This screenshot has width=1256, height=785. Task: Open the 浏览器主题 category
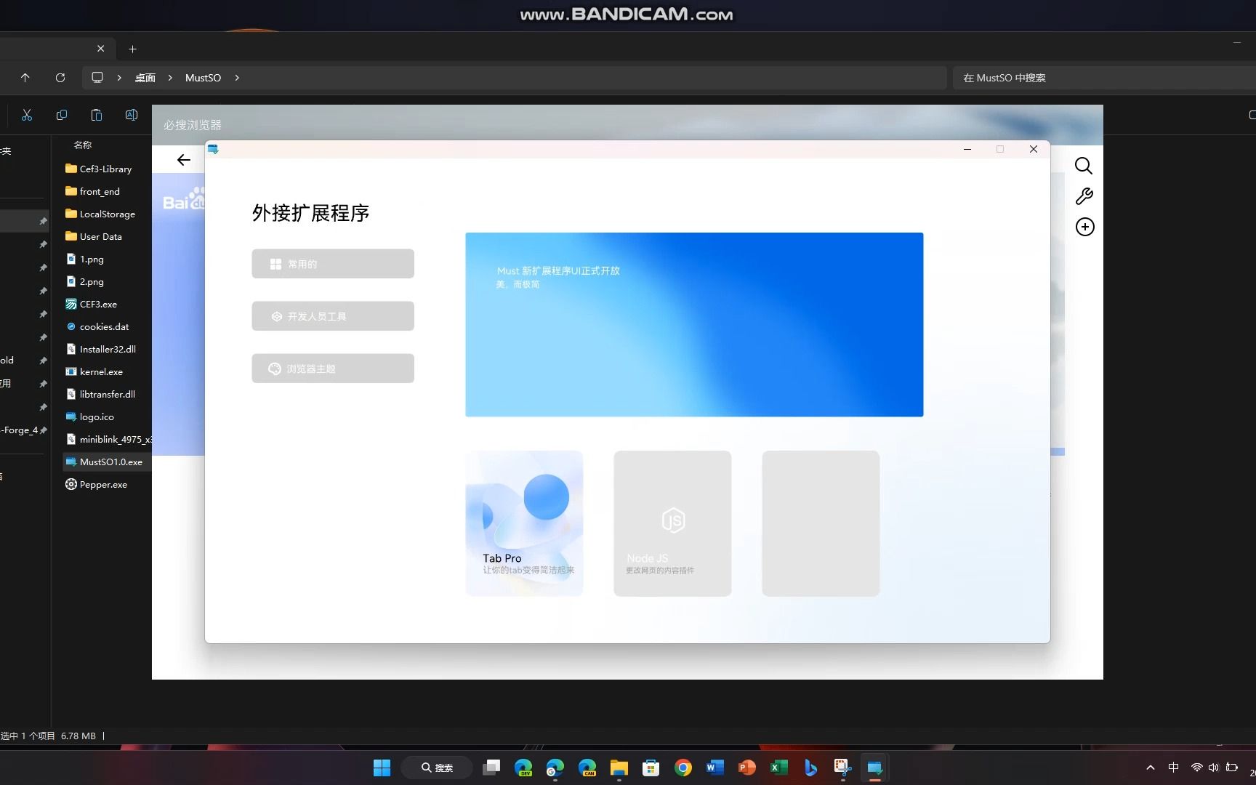tap(333, 369)
